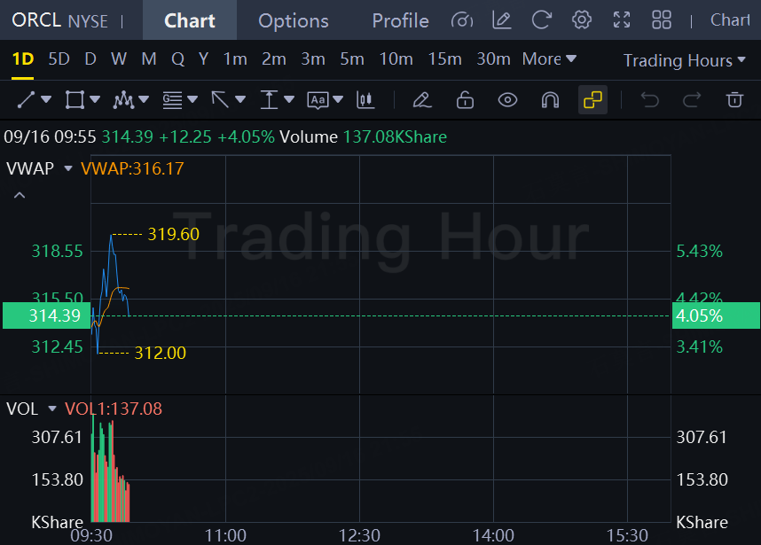Open the VWAP indicator dropdown arrow
761x545 pixels.
(68, 168)
